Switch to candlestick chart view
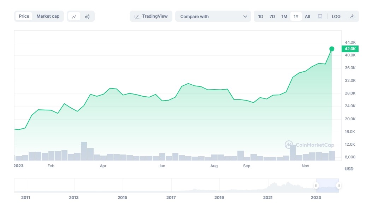Viewport: 372px width, 212px height. pyautogui.click(x=87, y=16)
